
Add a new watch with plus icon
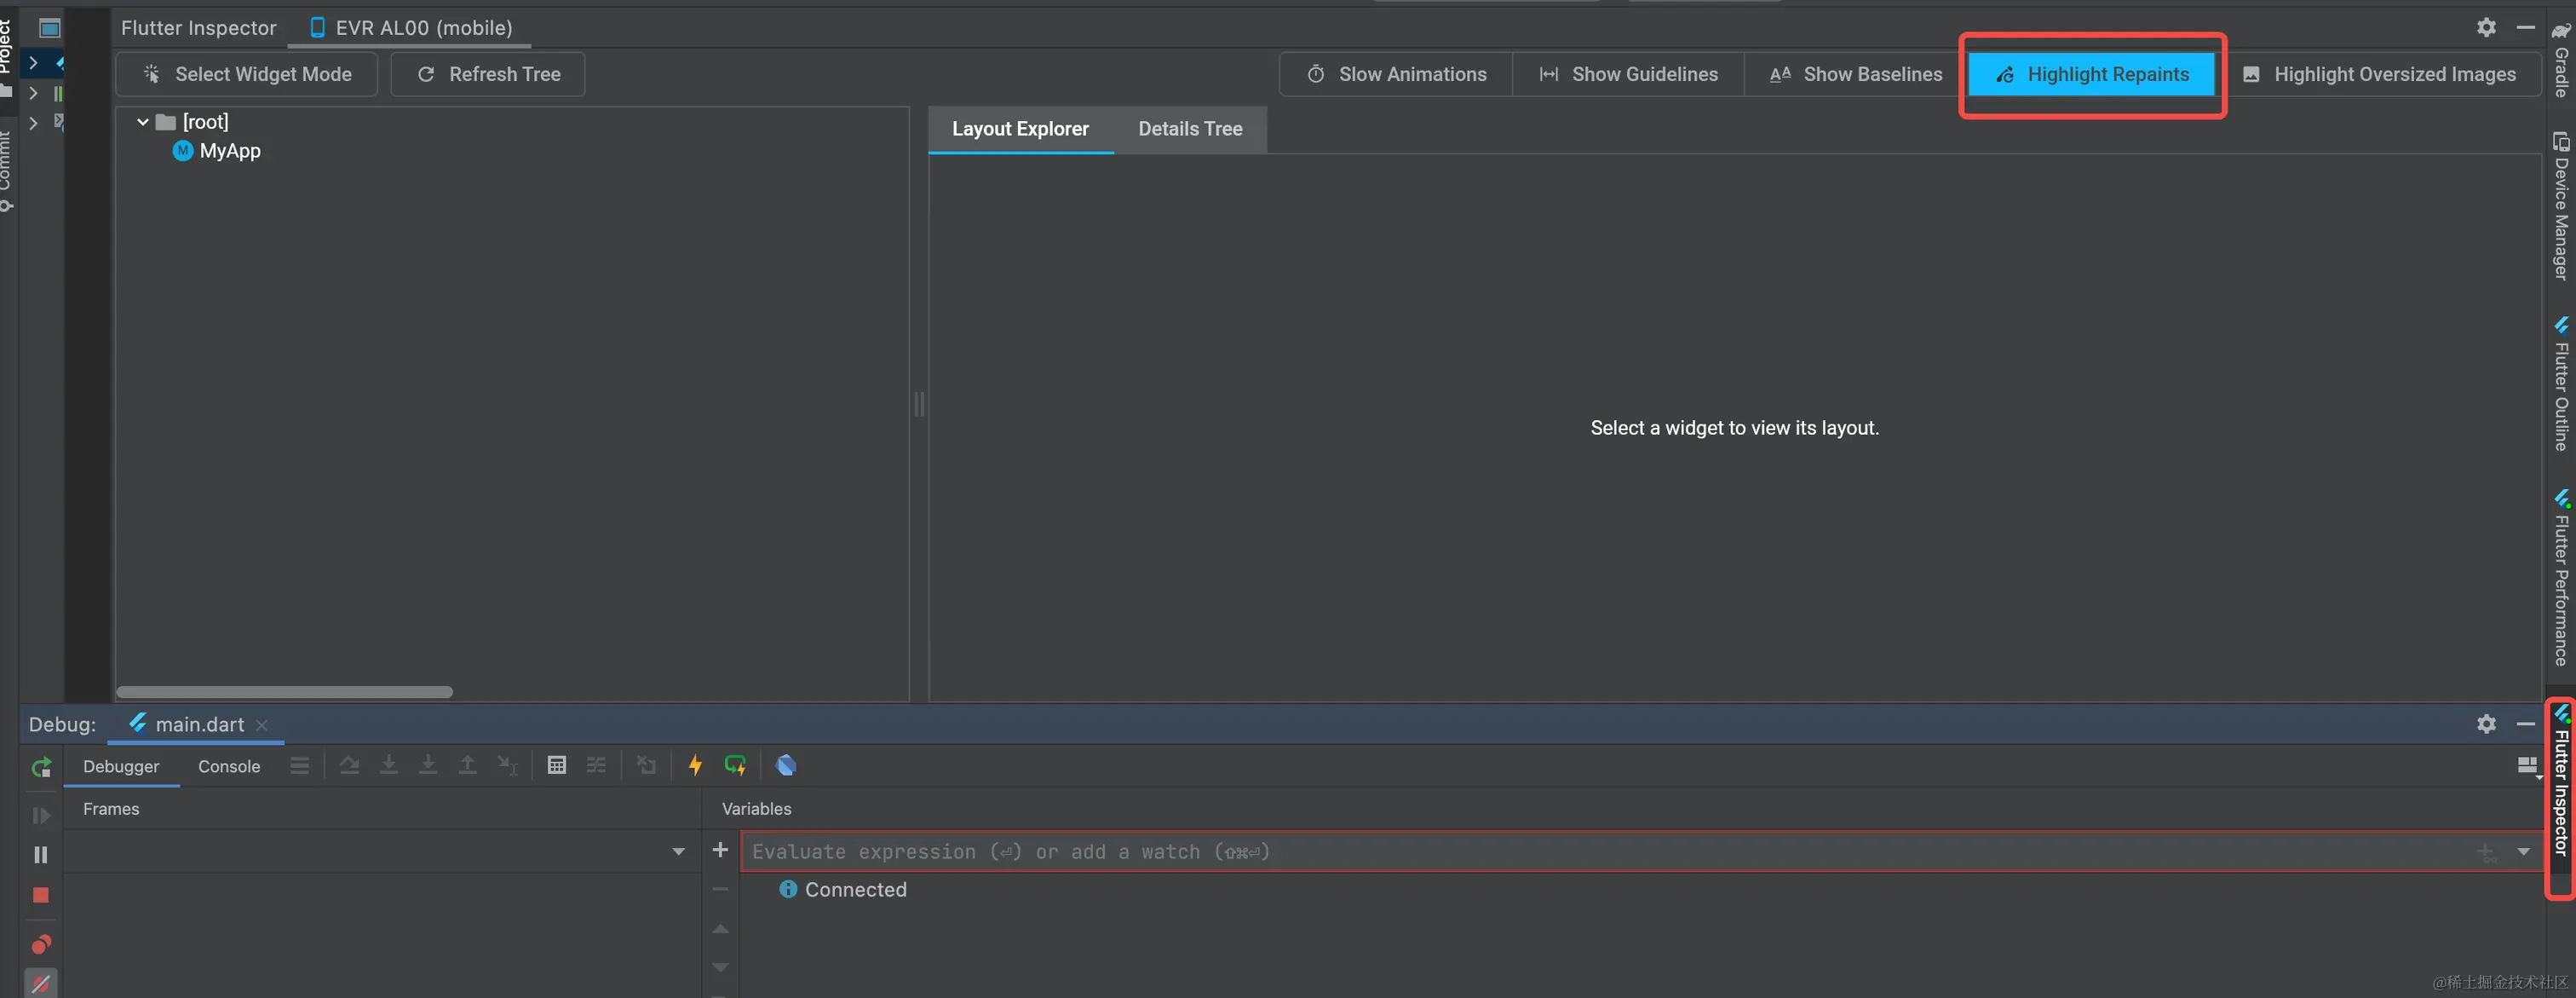pos(720,850)
